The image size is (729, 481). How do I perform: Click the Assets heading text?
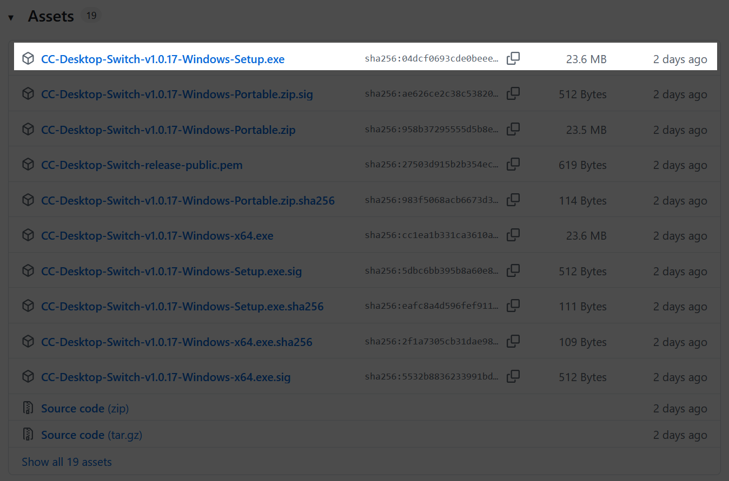tap(51, 16)
